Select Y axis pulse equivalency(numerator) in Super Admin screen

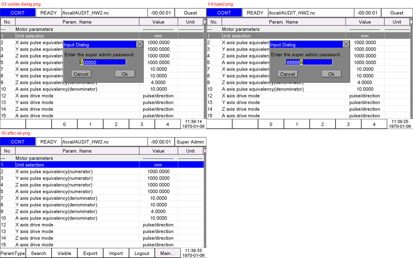point(102,178)
